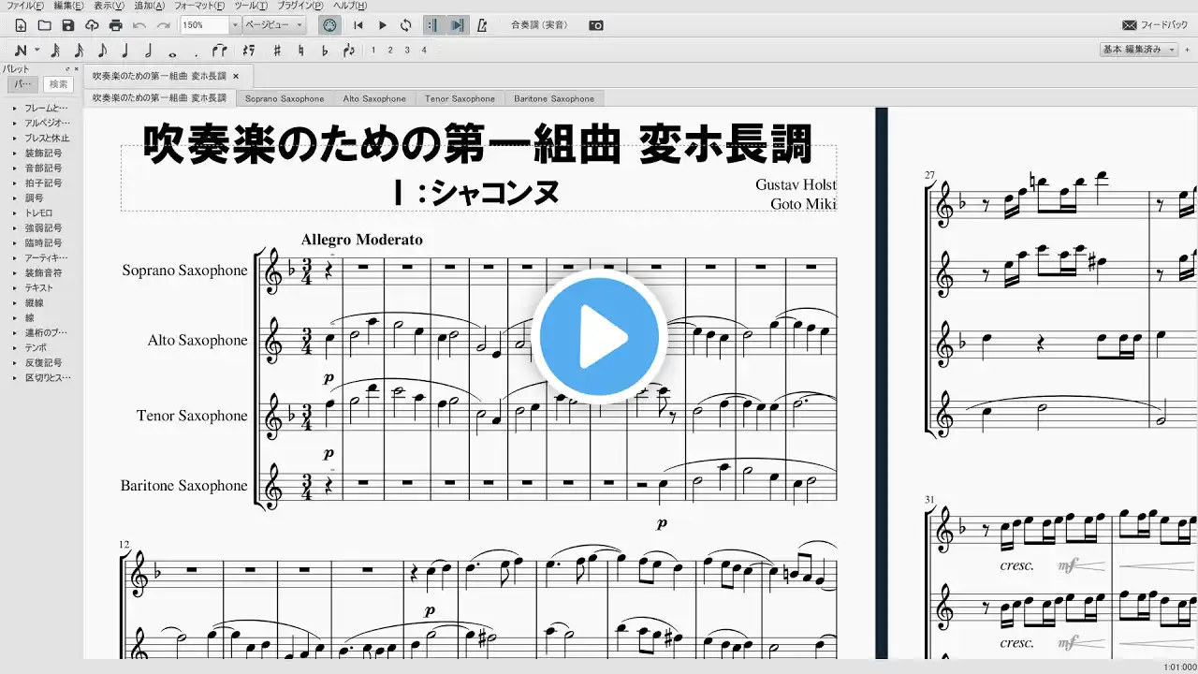Undock the パレット panel with float icon

coord(67,69)
